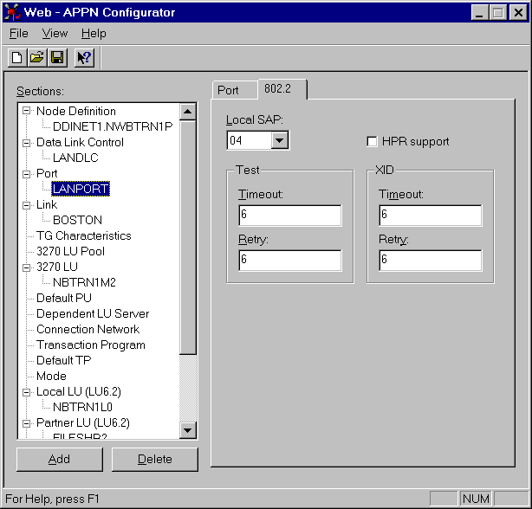Click the New file toolbar icon
This screenshot has width=532, height=509.
pos(17,58)
